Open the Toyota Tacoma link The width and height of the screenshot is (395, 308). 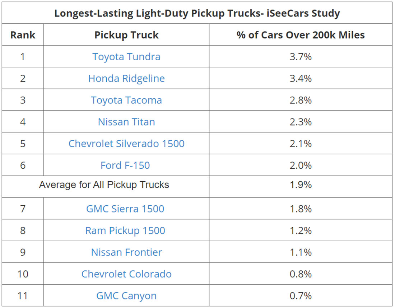tap(126, 100)
